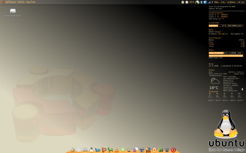
Task: Click the partly cloudy weather image
Action: click(x=215, y=81)
